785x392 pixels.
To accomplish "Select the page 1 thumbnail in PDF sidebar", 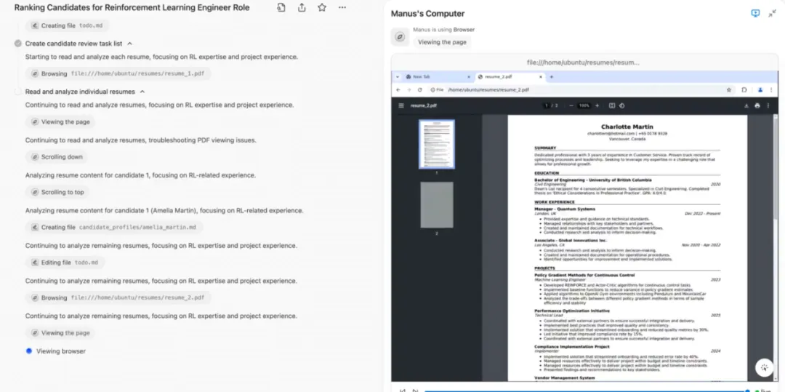I will [x=437, y=144].
